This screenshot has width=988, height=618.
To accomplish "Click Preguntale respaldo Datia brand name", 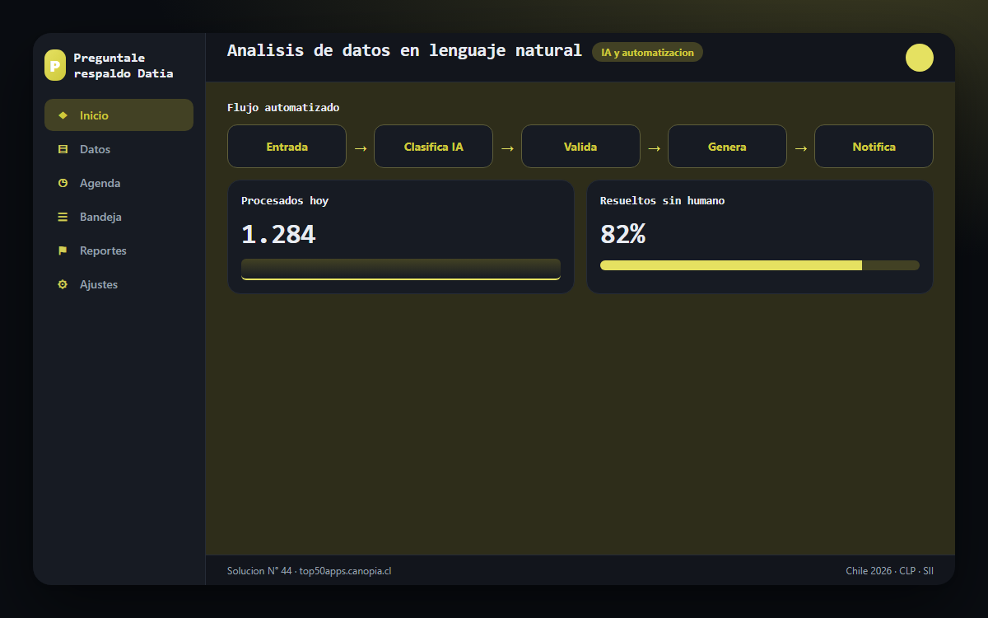I will 123,65.
